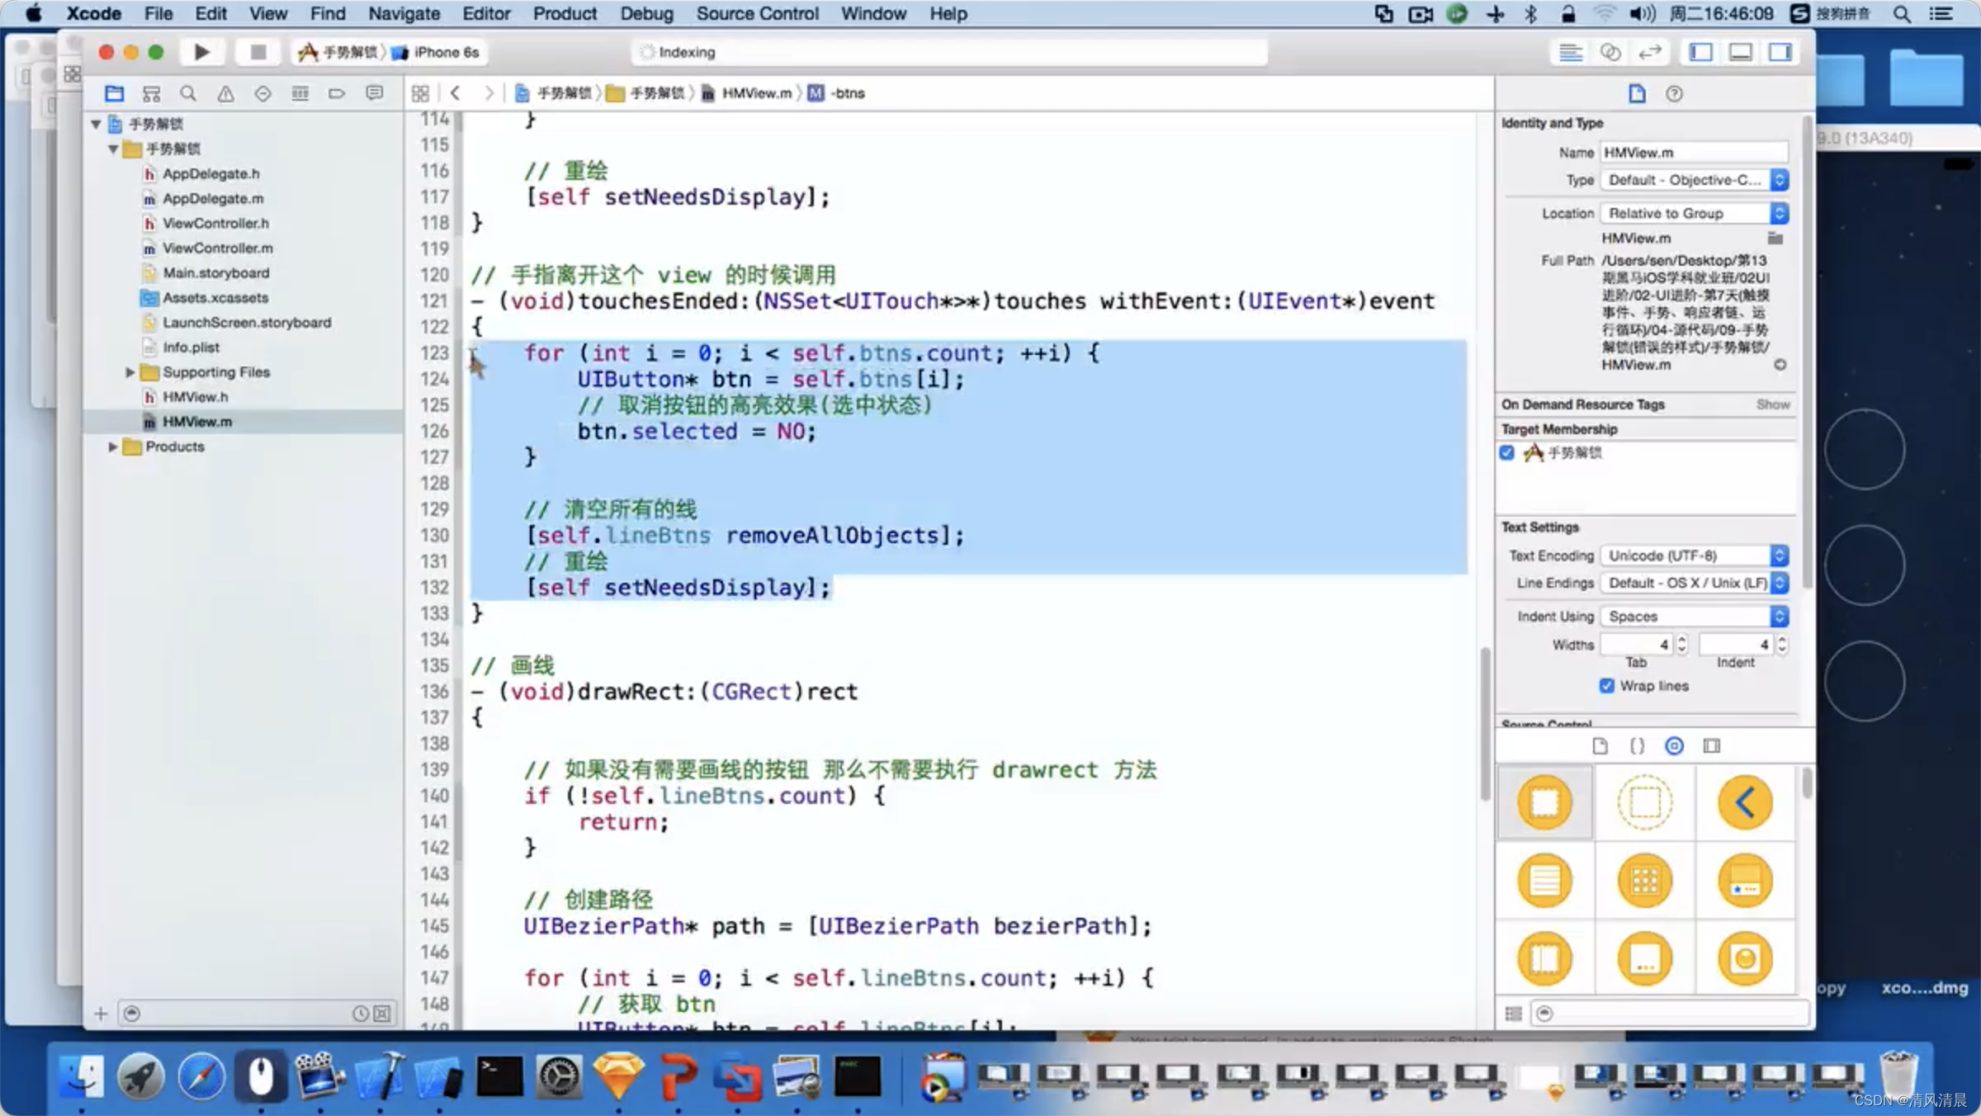Viewport: 1981px width, 1116px height.
Task: Select the View Controller object in library
Action: click(x=1544, y=802)
